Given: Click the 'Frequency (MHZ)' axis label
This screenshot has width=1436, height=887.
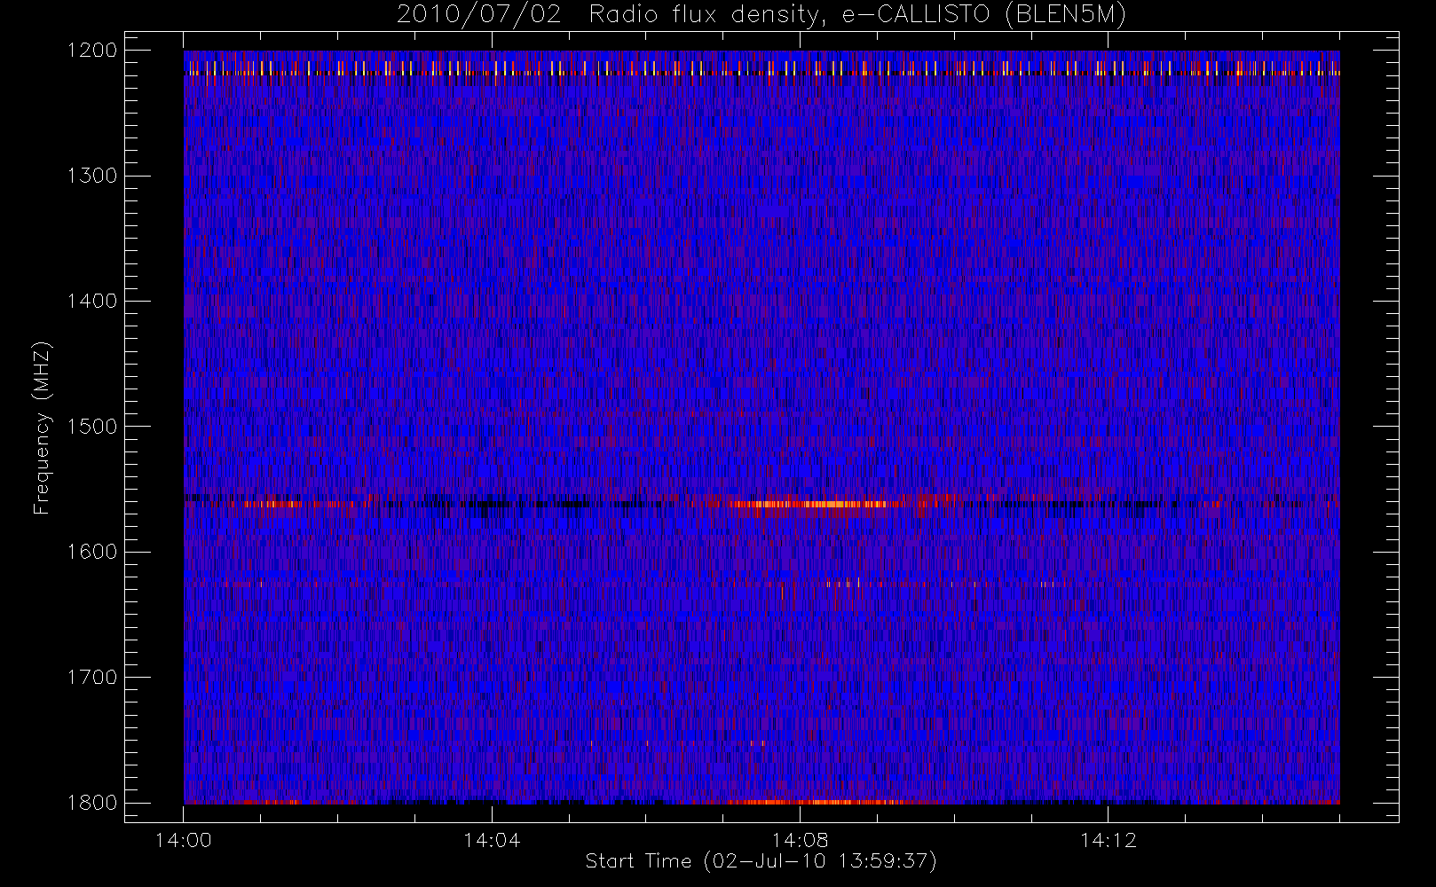Looking at the screenshot, I should 42,428.
